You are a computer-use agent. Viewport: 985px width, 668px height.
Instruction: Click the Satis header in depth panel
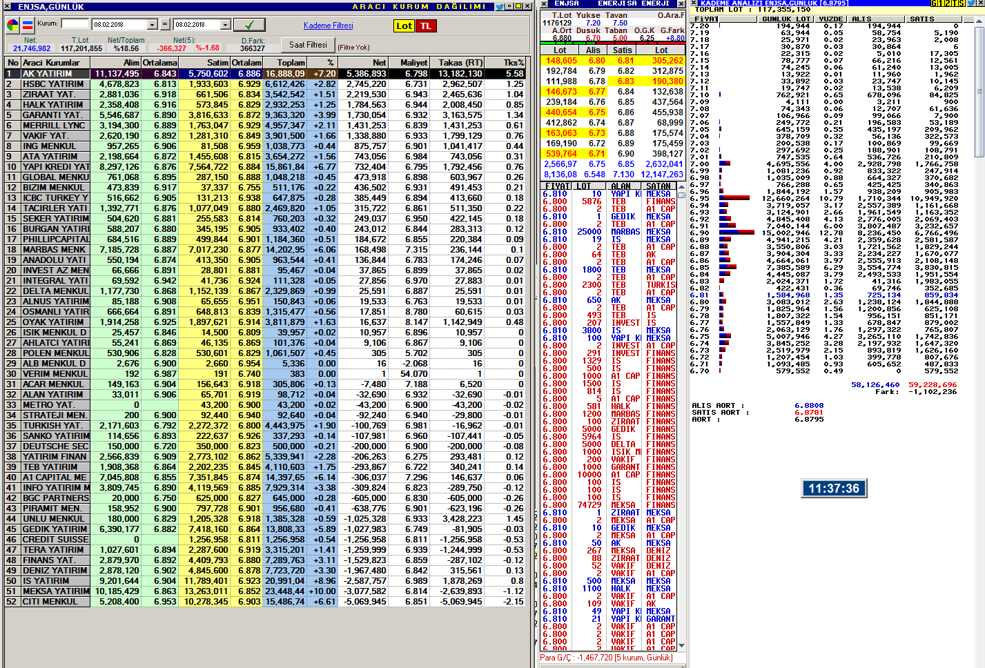(622, 50)
